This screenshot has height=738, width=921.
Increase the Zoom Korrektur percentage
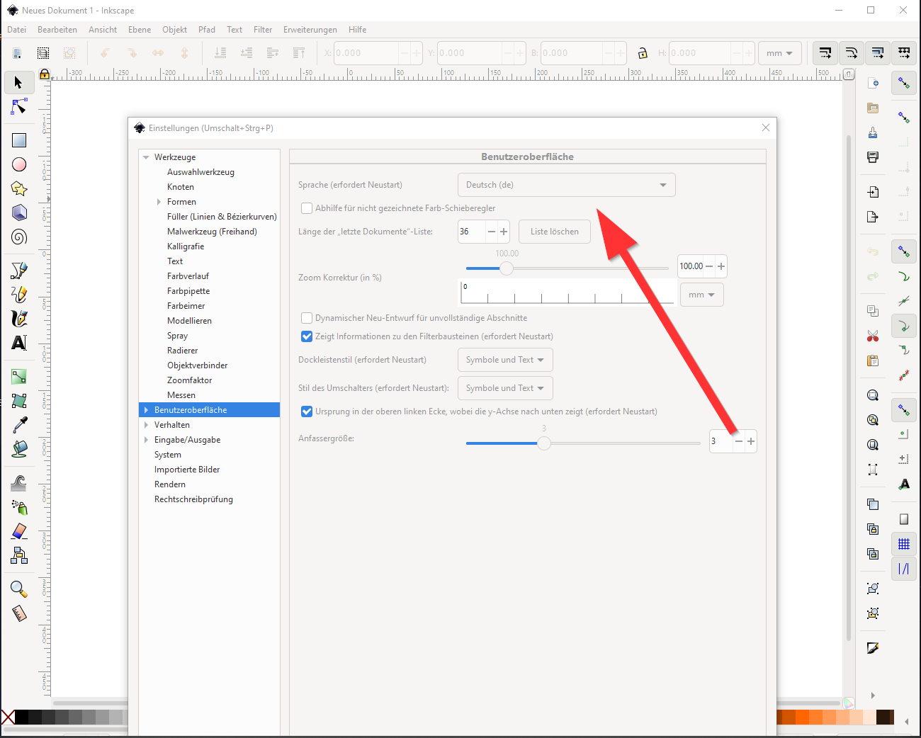pyautogui.click(x=721, y=266)
